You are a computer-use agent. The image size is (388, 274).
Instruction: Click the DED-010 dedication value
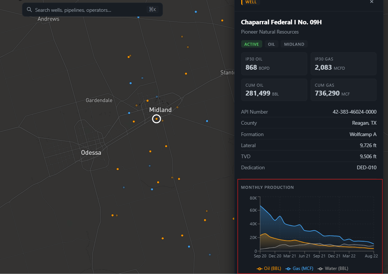(366, 167)
